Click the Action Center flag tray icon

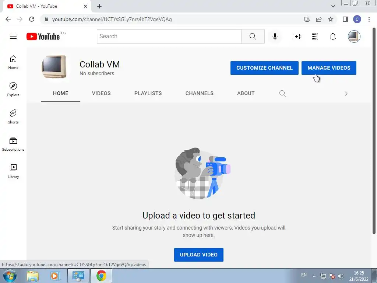332,276
